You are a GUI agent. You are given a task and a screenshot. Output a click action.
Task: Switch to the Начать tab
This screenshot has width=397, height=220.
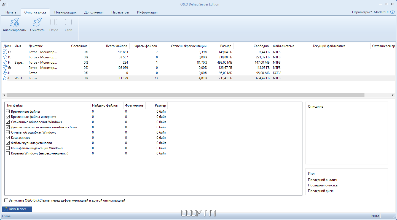(x=11, y=12)
